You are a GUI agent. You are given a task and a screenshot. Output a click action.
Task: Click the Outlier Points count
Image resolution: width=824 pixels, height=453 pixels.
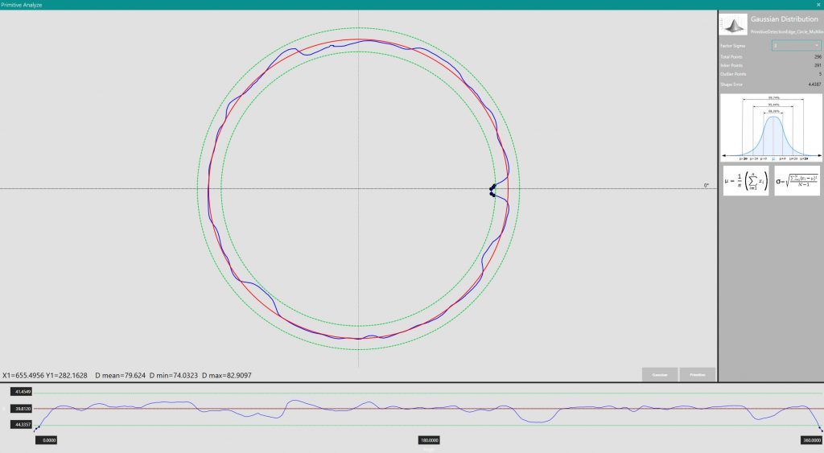tap(818, 74)
